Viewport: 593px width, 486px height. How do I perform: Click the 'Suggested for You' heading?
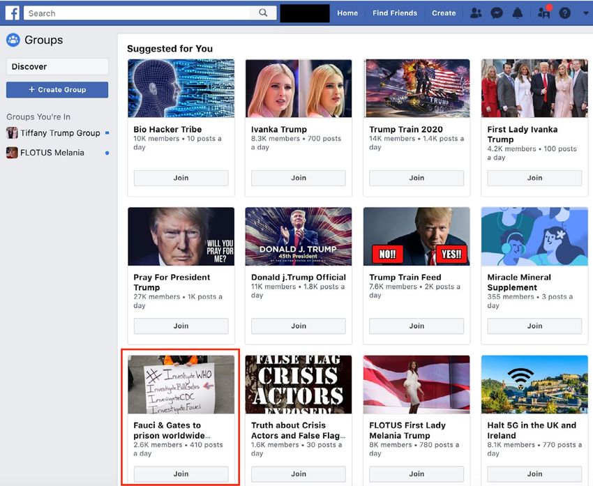(x=170, y=49)
